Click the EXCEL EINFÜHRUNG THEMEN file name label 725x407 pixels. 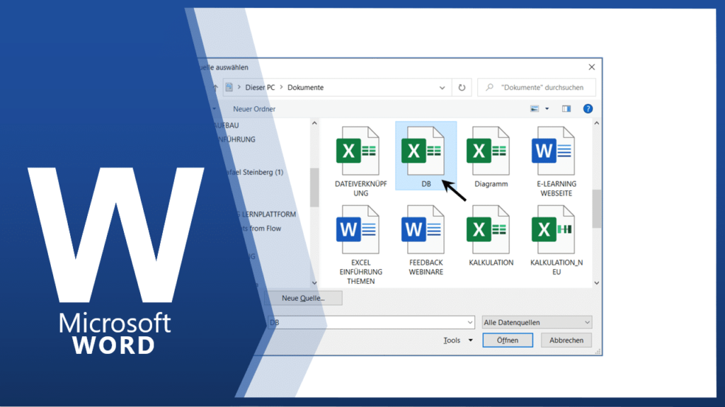click(360, 272)
